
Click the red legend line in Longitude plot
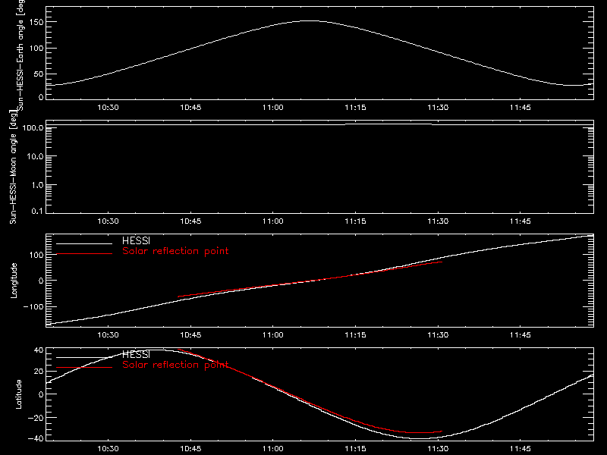tap(84, 254)
